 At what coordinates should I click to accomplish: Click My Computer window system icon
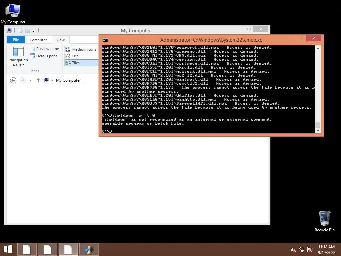click(x=10, y=30)
